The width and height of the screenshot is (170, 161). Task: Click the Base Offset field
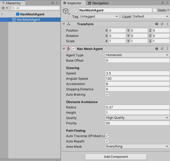(137, 61)
